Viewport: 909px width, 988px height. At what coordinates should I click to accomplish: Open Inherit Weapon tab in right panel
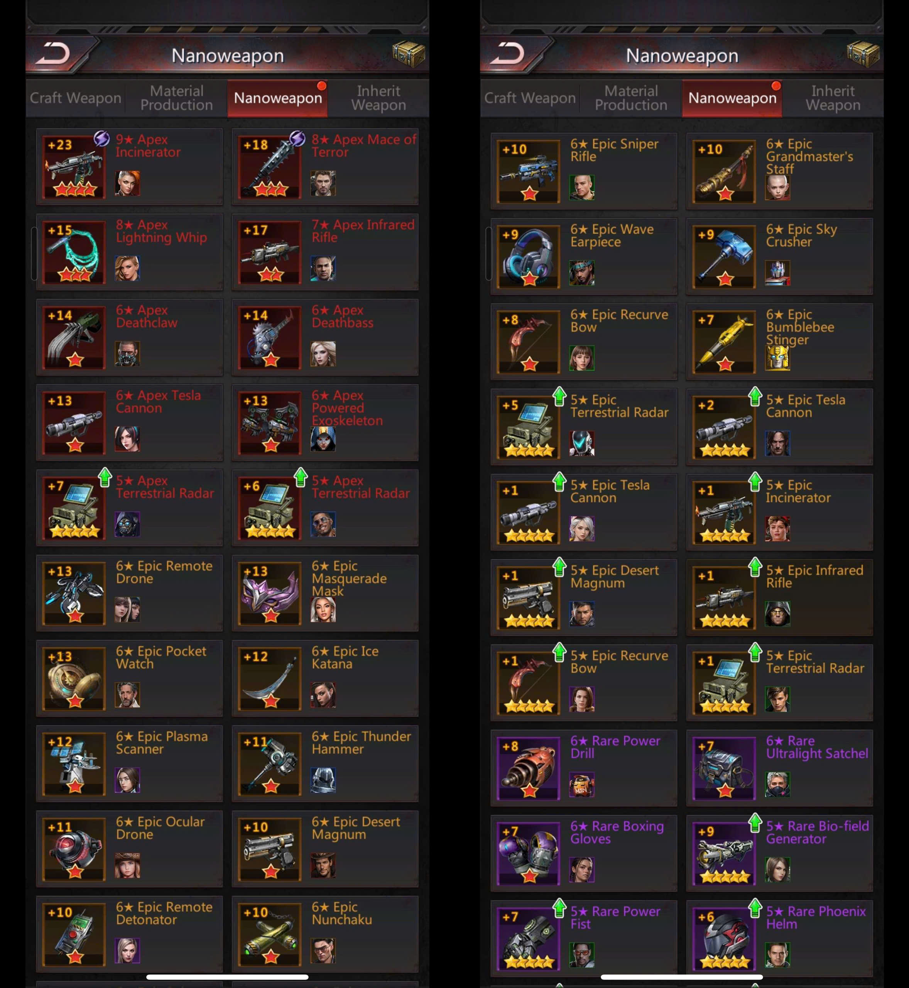point(833,98)
